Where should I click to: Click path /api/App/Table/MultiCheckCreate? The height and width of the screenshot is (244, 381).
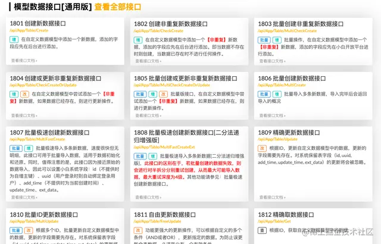(287, 31)
